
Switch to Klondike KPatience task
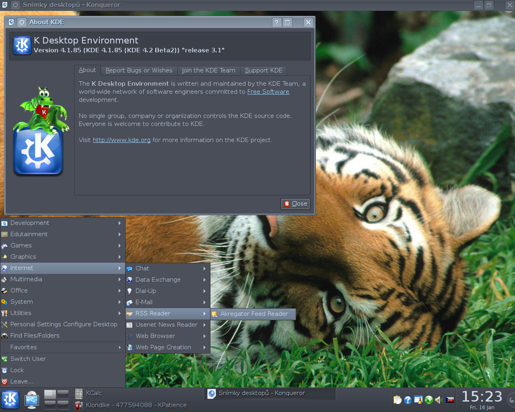tap(131, 405)
